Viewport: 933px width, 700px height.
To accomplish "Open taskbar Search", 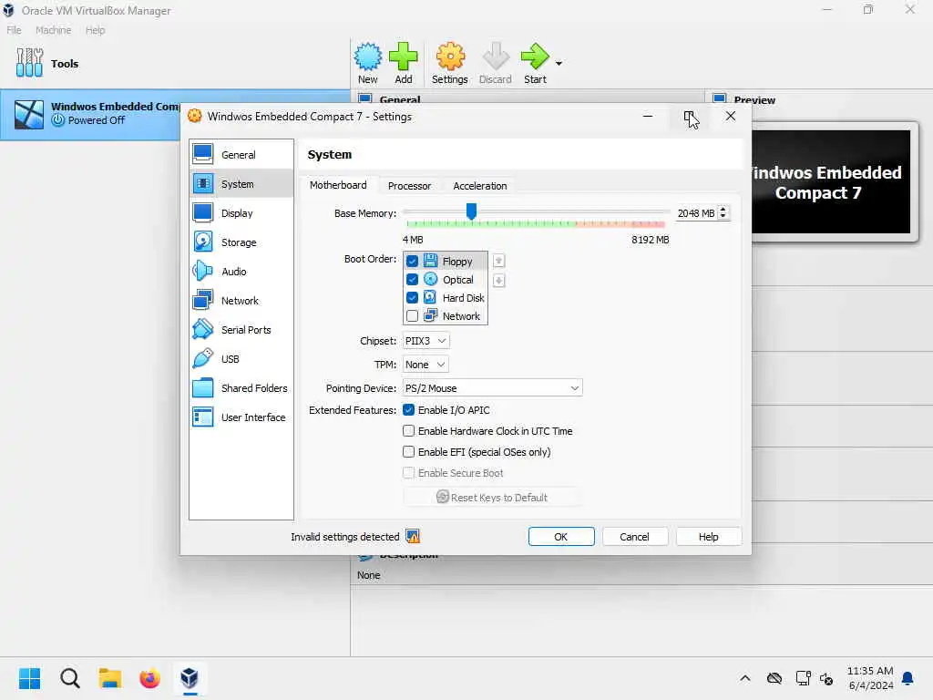I will pos(69,678).
